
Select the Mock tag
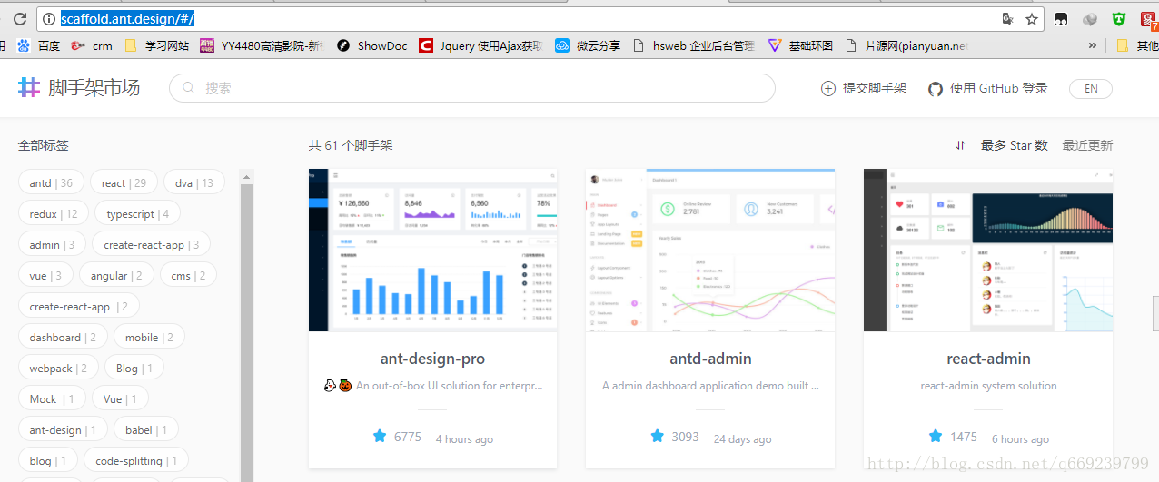pos(52,398)
